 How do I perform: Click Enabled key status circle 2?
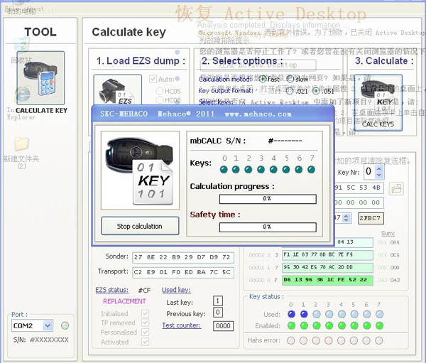click(x=317, y=325)
